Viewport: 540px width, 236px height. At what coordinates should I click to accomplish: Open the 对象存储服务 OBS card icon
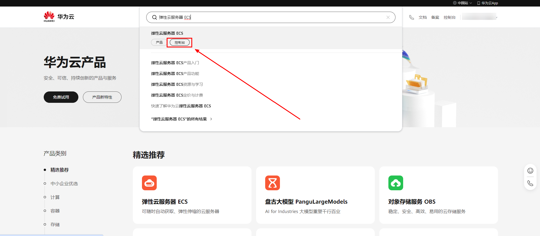[x=396, y=183]
